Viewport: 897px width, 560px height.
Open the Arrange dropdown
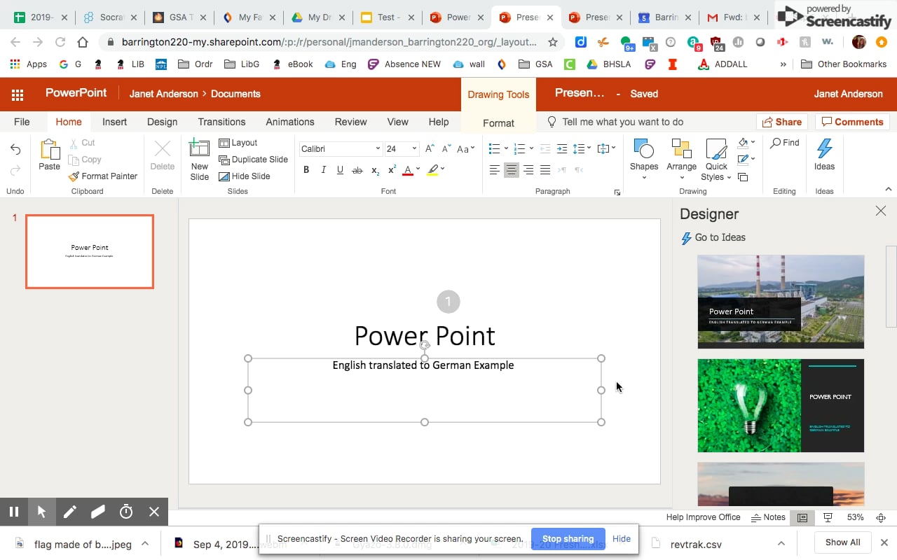point(682,159)
